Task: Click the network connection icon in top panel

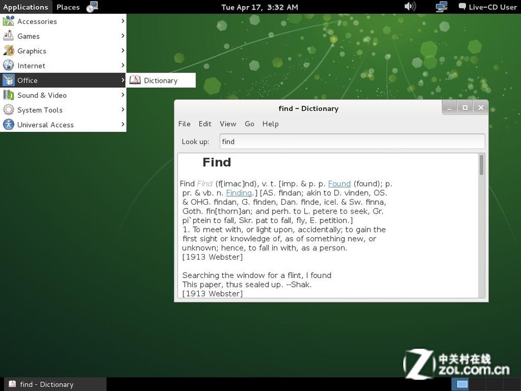Action: click(442, 7)
